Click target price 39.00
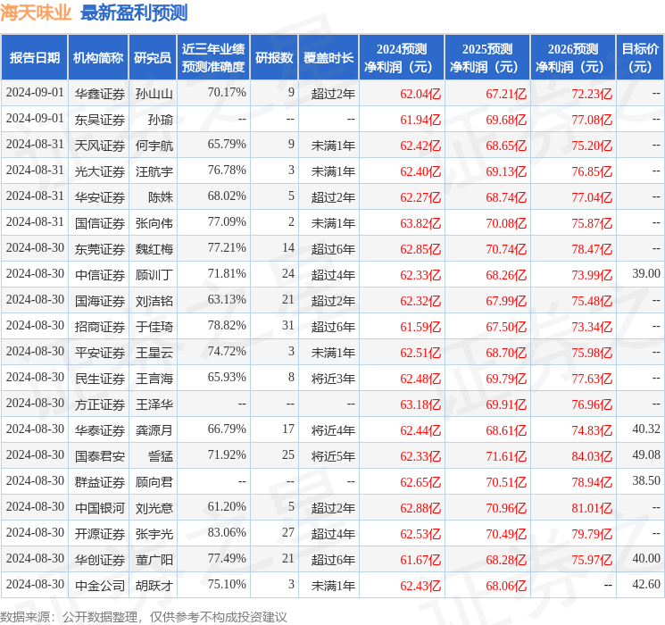The width and height of the screenshot is (665, 625). [x=646, y=274]
